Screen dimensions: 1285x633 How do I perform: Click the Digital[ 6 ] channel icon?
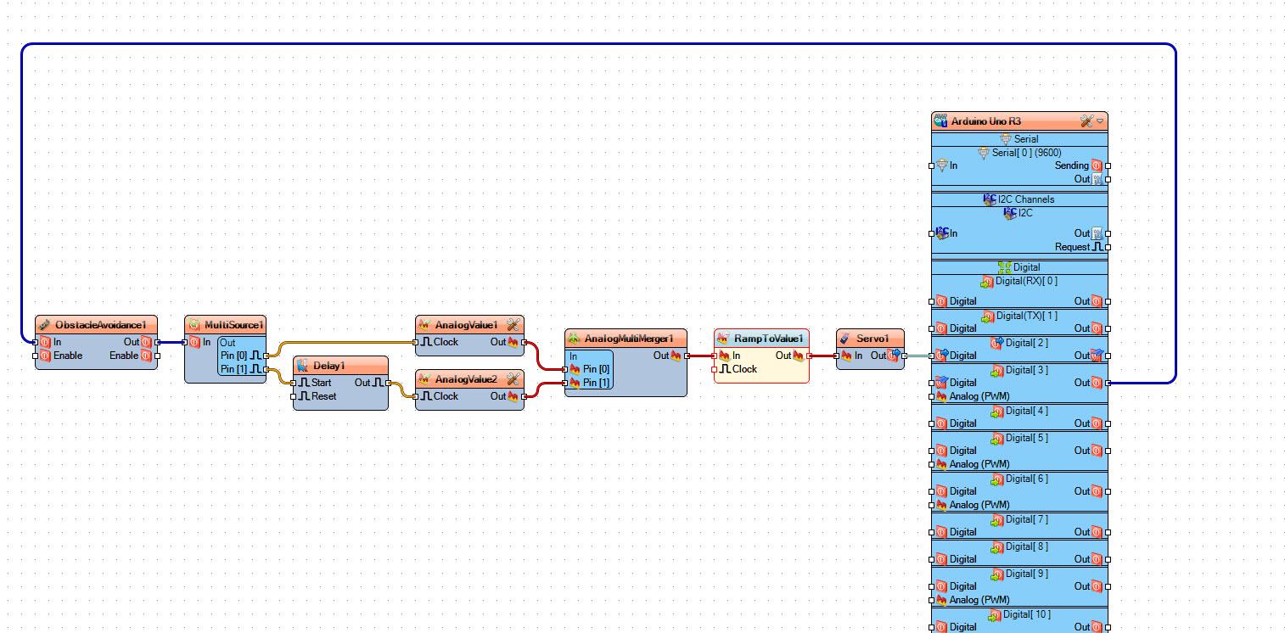click(997, 479)
